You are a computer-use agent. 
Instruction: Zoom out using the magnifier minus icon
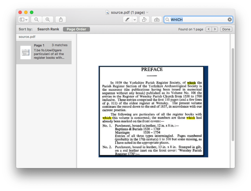click(36, 19)
